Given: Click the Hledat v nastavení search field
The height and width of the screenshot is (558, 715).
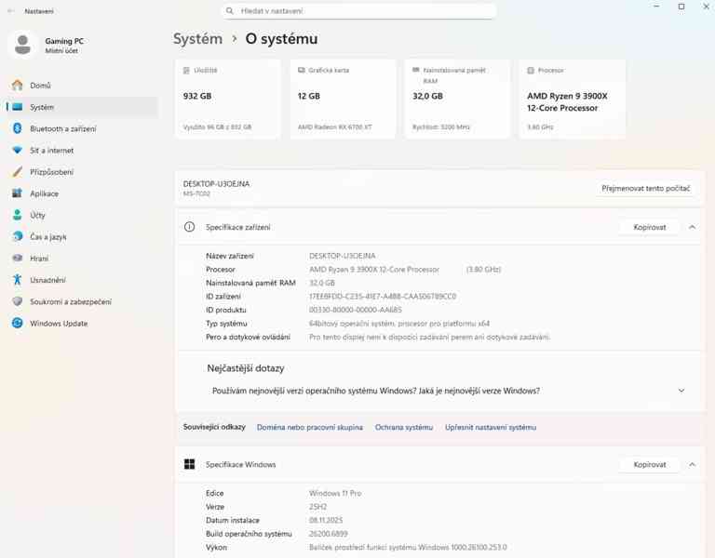Looking at the screenshot, I should (x=359, y=11).
